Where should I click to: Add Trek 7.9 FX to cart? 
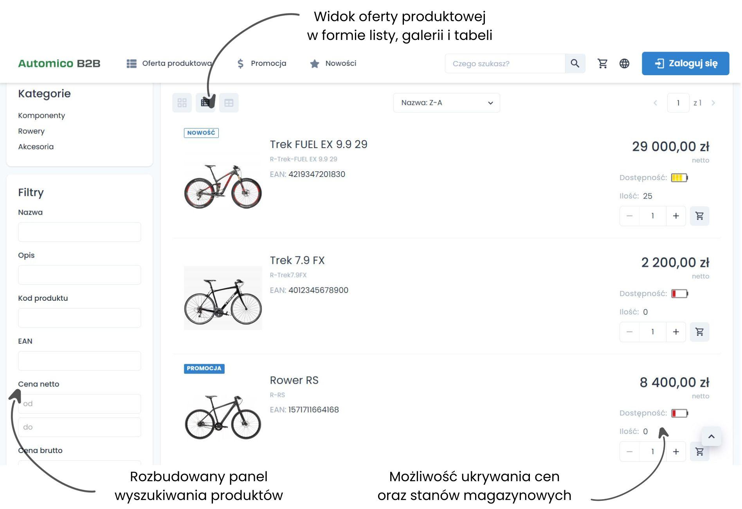coord(699,332)
